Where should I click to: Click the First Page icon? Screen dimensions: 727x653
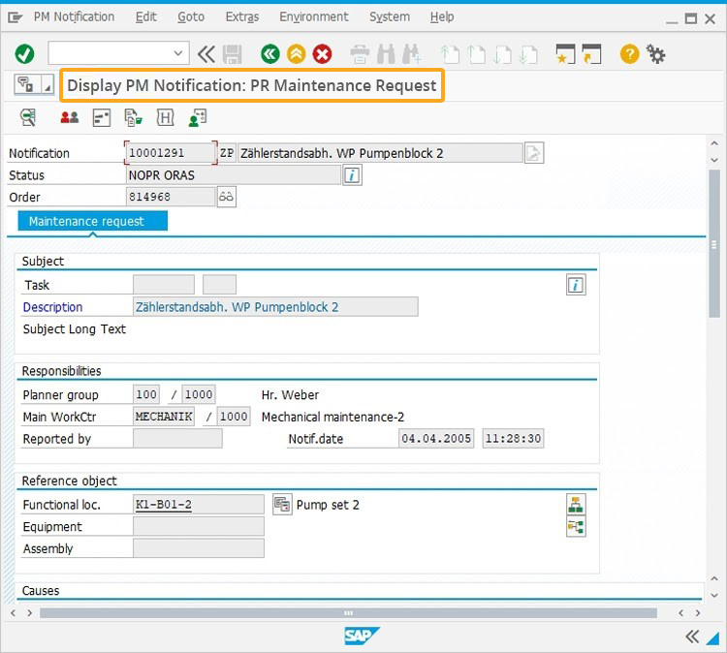point(450,54)
